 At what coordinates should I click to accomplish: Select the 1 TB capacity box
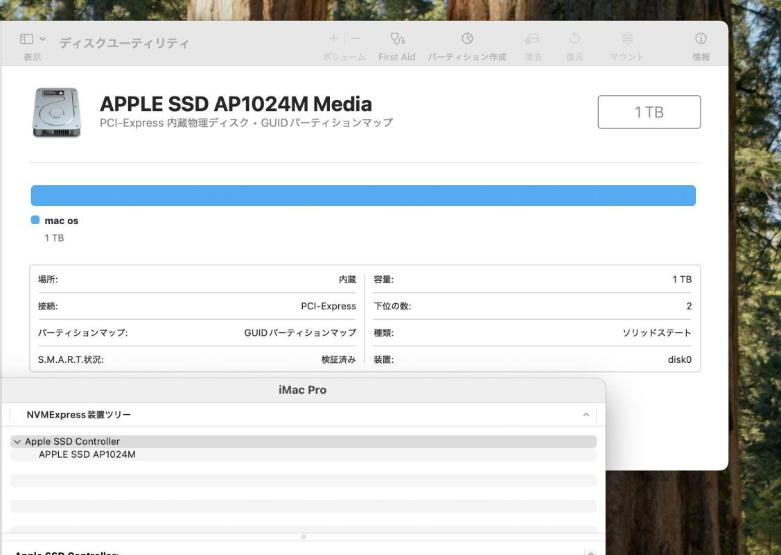[x=649, y=112]
